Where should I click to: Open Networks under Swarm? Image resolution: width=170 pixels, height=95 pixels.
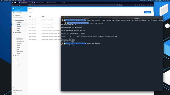pyautogui.click(x=19, y=62)
